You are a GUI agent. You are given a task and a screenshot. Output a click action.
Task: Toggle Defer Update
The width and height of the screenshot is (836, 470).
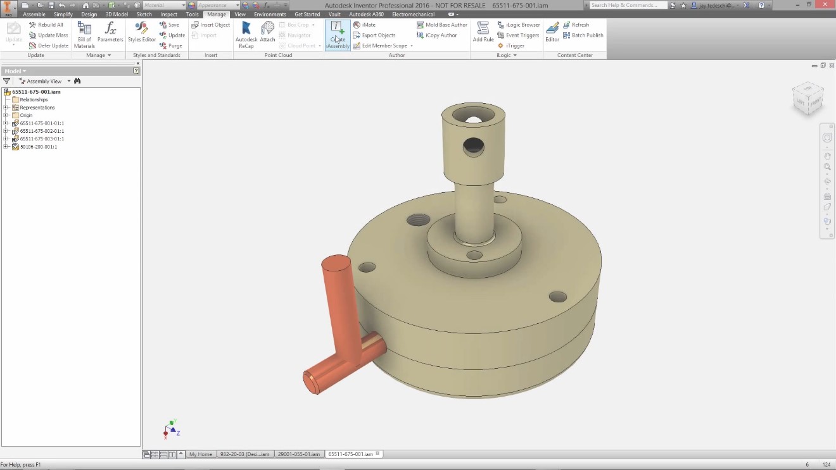tap(49, 46)
